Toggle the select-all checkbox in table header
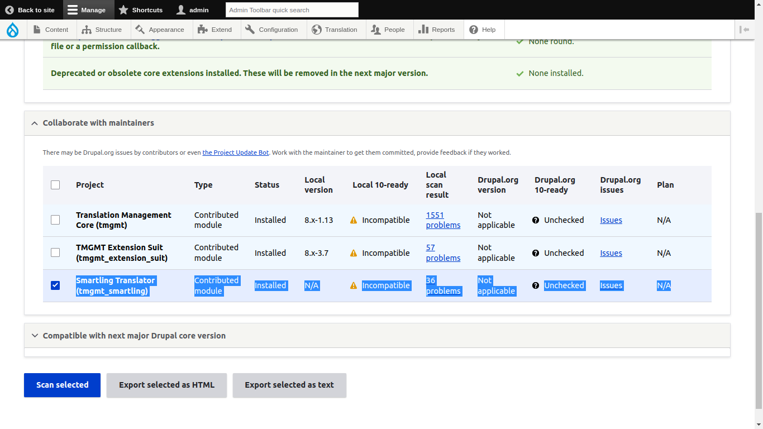 [x=55, y=185]
